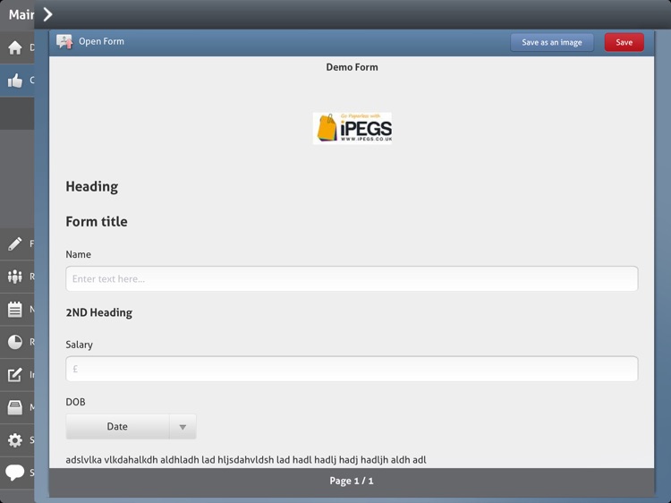Click the 'Salary' field label
The height and width of the screenshot is (503, 671).
[79, 345]
